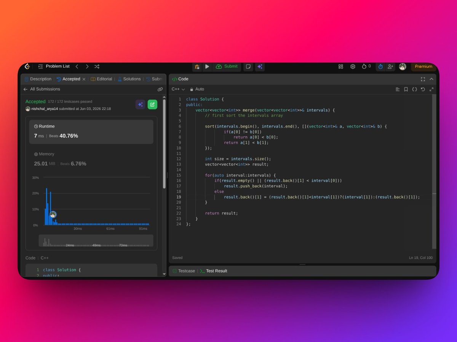The image size is (457, 342).
Task: Click the '25.01 MB' memory value
Action: [45, 164]
